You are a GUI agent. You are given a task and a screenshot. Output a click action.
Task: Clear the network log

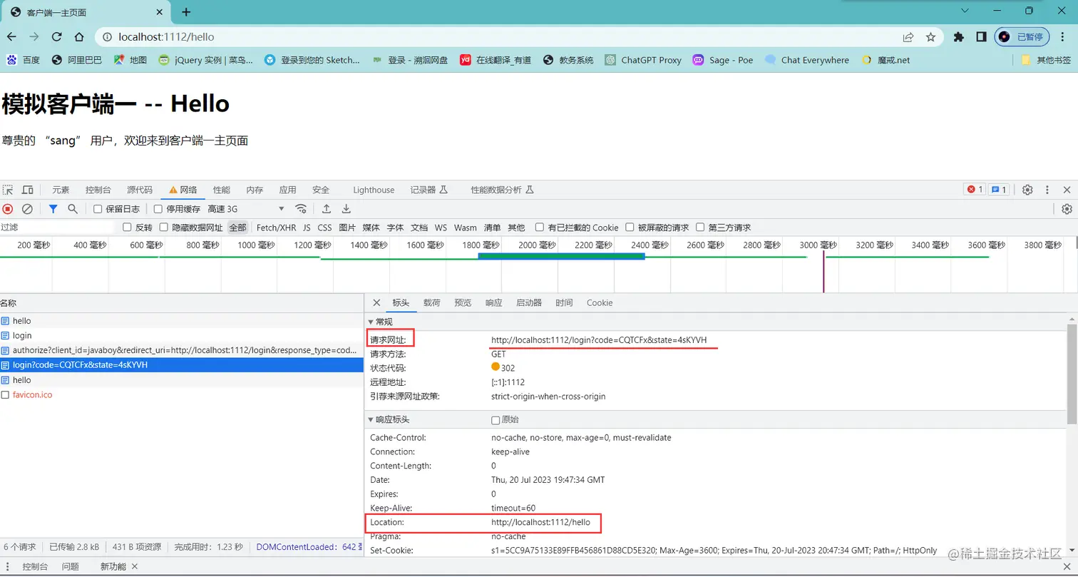(27, 209)
